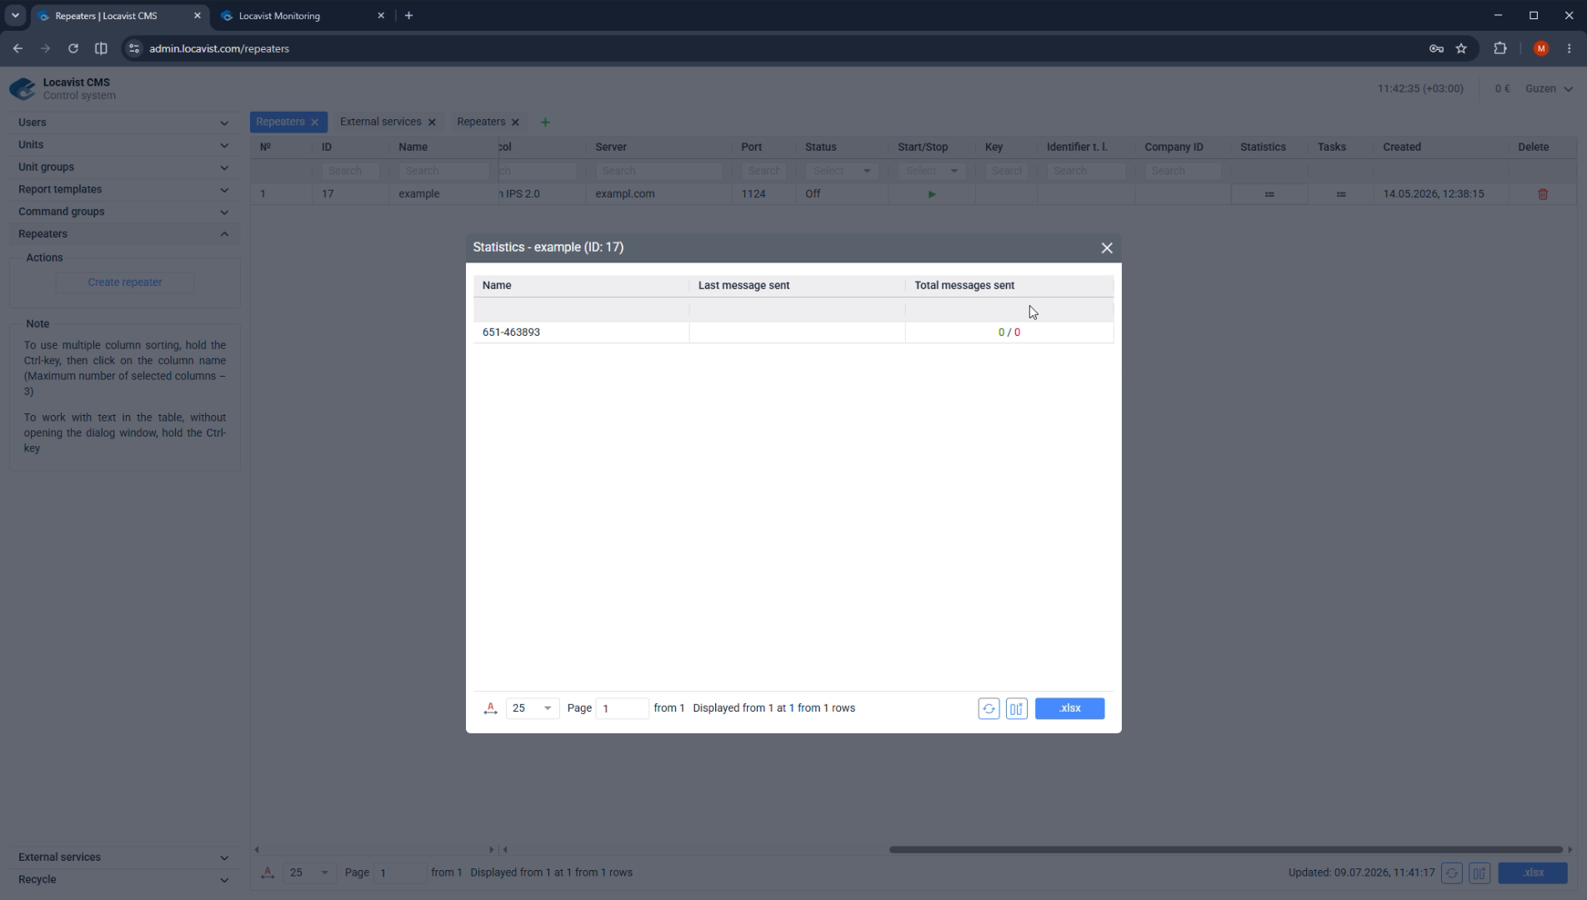The width and height of the screenshot is (1587, 900).
Task: Click the Name search field
Action: [x=444, y=171]
